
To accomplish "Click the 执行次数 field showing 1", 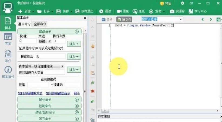I will point(59,41).
